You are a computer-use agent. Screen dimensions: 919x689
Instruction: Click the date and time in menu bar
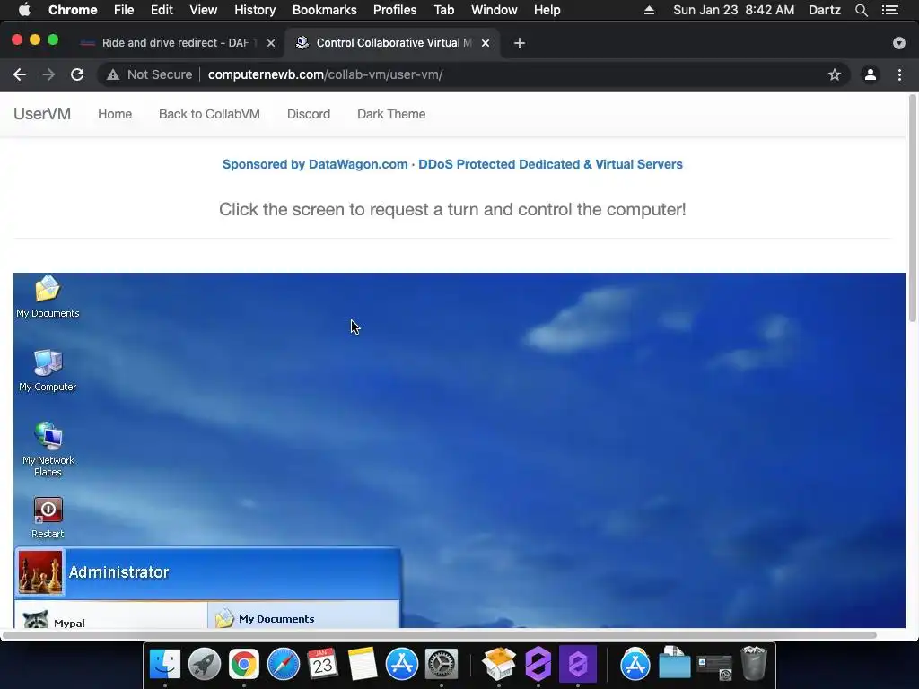click(x=734, y=10)
